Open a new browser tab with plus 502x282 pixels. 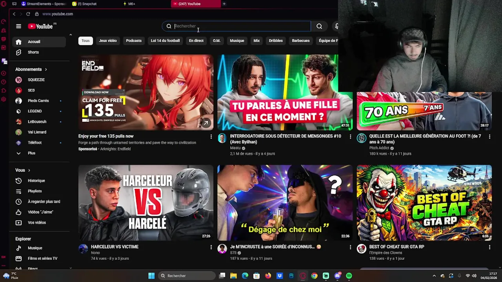[224, 4]
